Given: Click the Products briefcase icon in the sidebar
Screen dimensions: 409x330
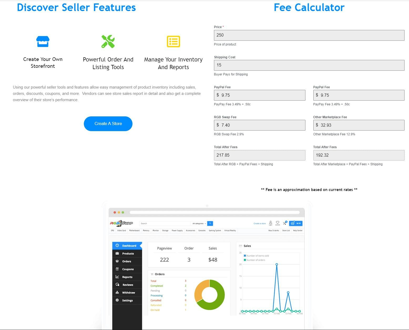Looking at the screenshot, I should click(117, 253).
